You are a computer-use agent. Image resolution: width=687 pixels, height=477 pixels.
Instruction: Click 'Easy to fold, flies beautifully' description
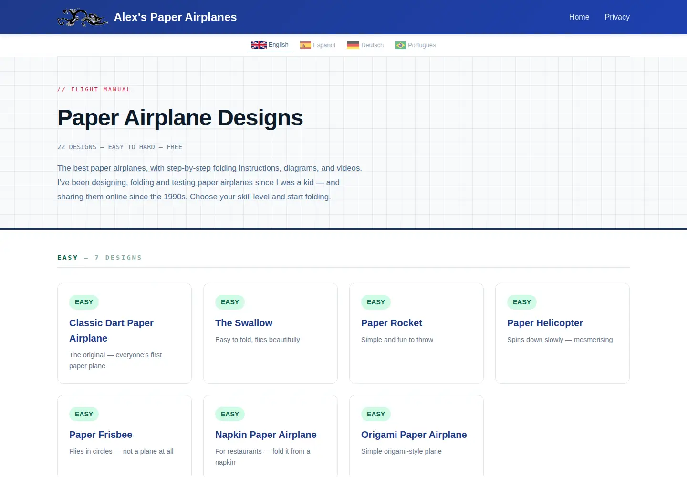pyautogui.click(x=258, y=340)
